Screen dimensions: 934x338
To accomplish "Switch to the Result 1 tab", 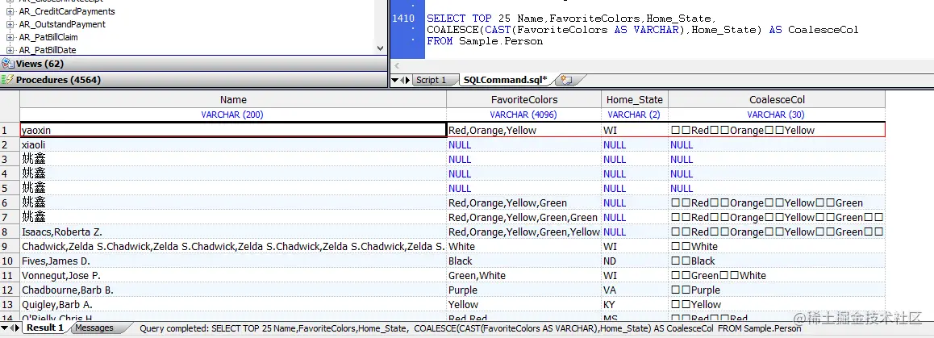I will pyautogui.click(x=45, y=328).
